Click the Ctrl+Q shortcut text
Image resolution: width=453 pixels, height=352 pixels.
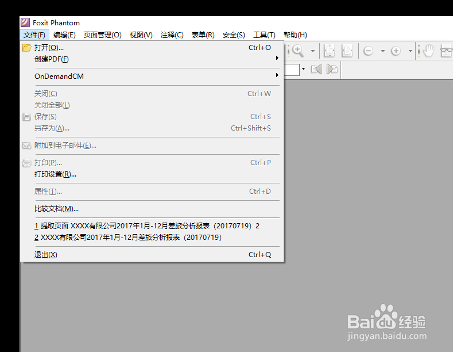[260, 255]
